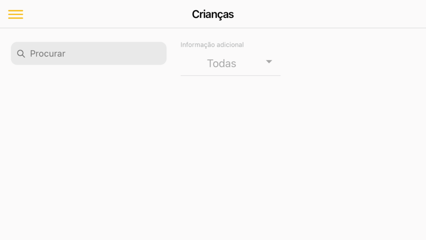The width and height of the screenshot is (426, 240).
Task: Change the filter currently showing Todas
Action: [x=230, y=64]
